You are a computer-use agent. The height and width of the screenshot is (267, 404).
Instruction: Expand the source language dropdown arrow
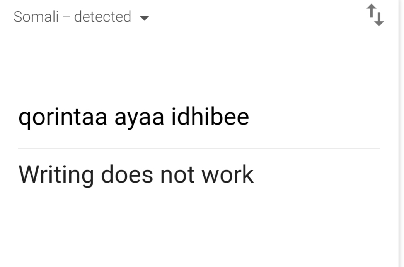coord(144,18)
